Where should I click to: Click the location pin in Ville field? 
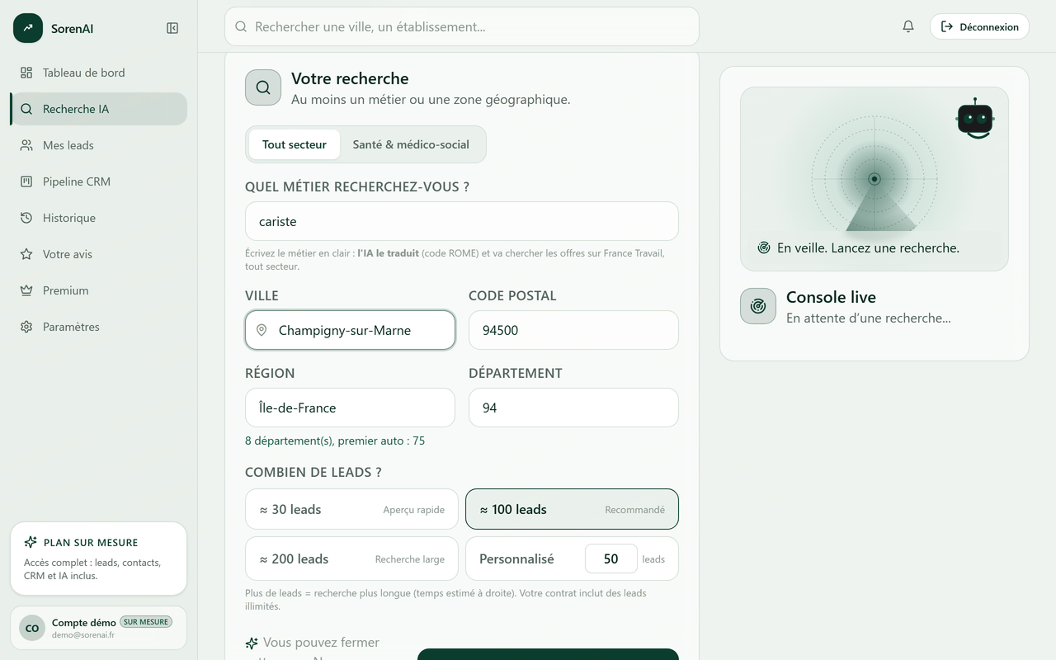click(262, 330)
